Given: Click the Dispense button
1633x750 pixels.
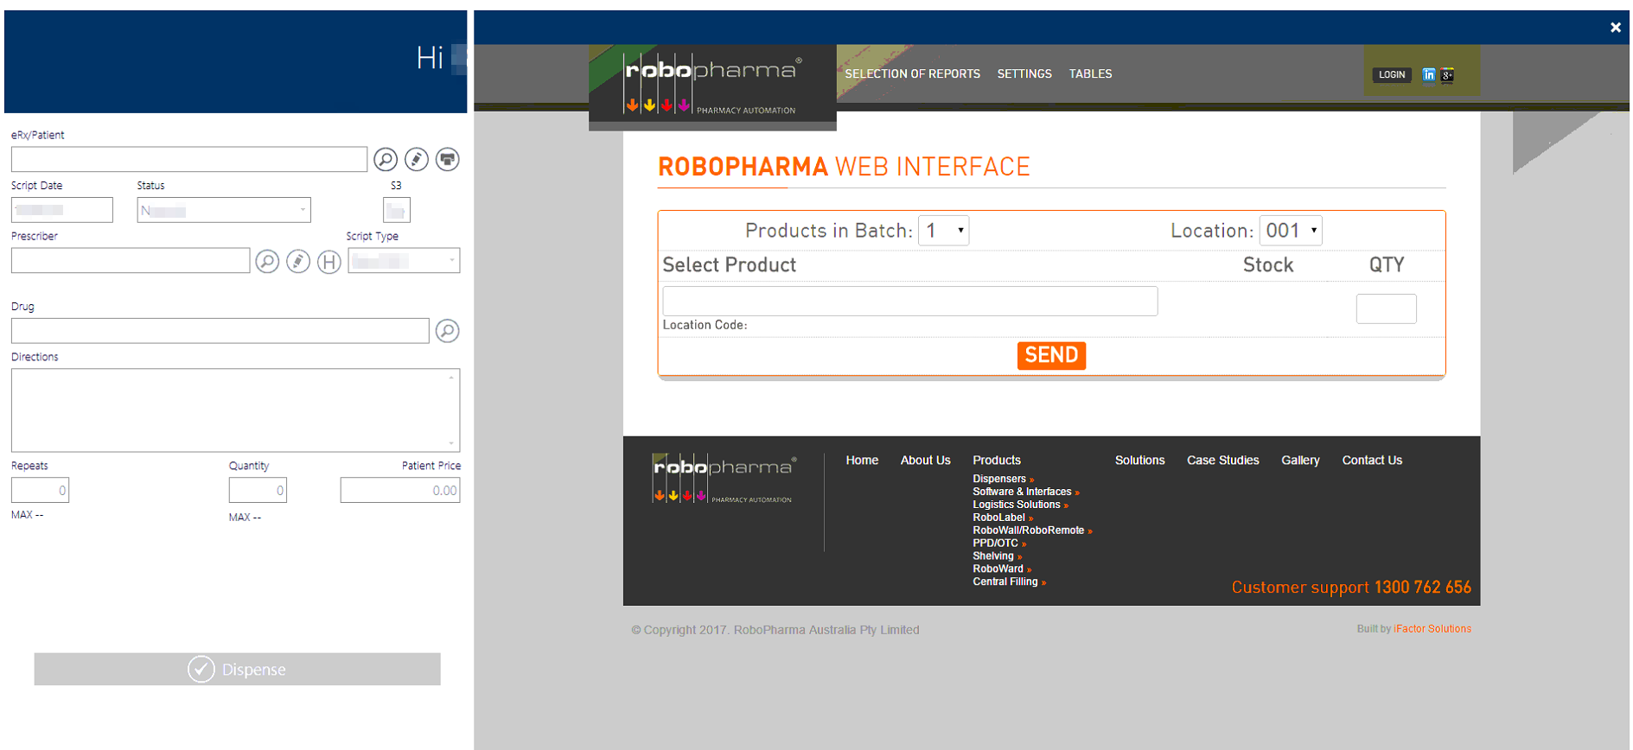Looking at the screenshot, I should (x=237, y=669).
